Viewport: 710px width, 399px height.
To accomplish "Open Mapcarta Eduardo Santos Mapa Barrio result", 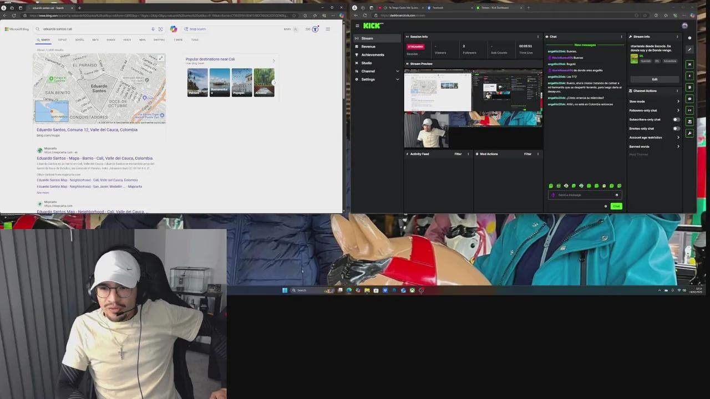I will point(94,158).
